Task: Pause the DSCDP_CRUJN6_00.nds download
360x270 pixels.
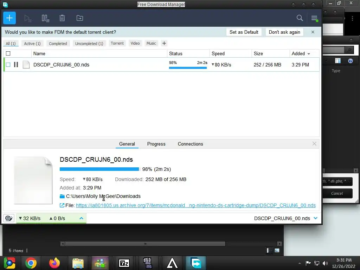Action: [x=16, y=65]
